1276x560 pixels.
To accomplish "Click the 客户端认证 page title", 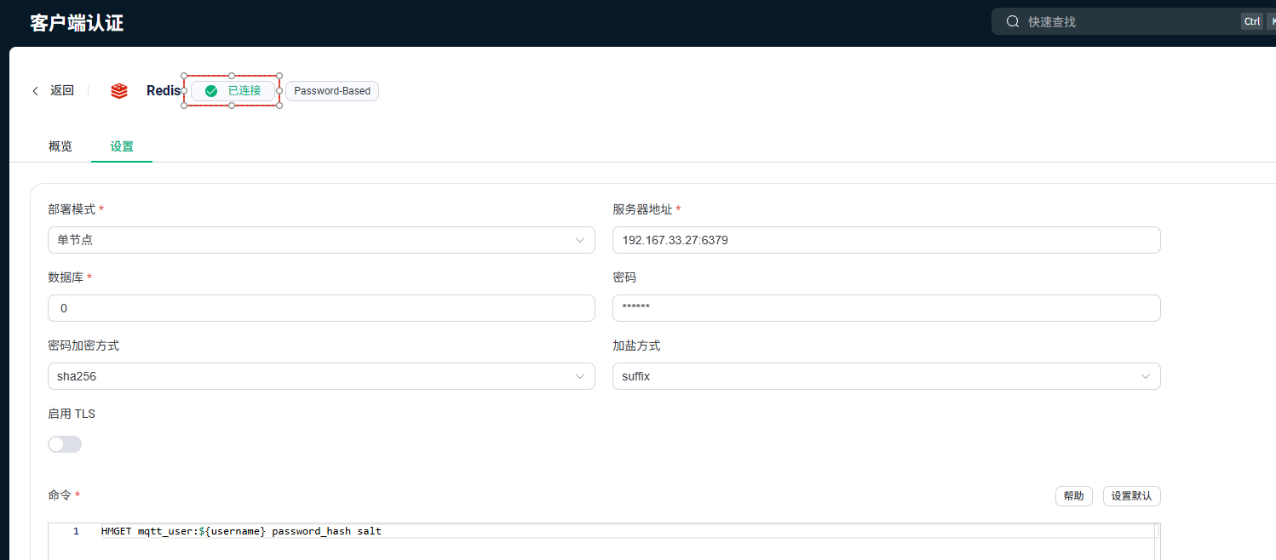I will pyautogui.click(x=77, y=23).
